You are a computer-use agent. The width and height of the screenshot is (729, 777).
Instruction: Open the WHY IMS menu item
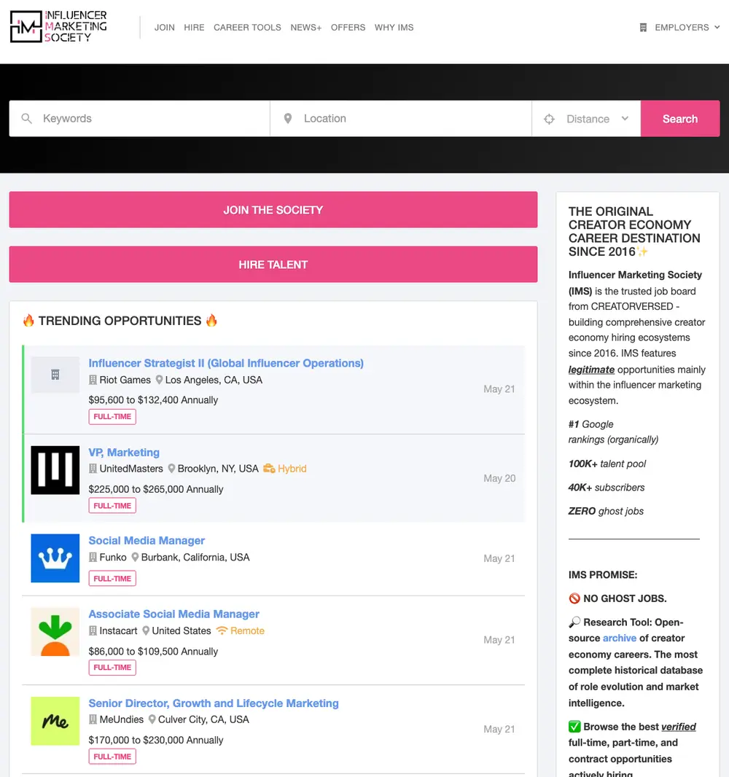click(394, 27)
